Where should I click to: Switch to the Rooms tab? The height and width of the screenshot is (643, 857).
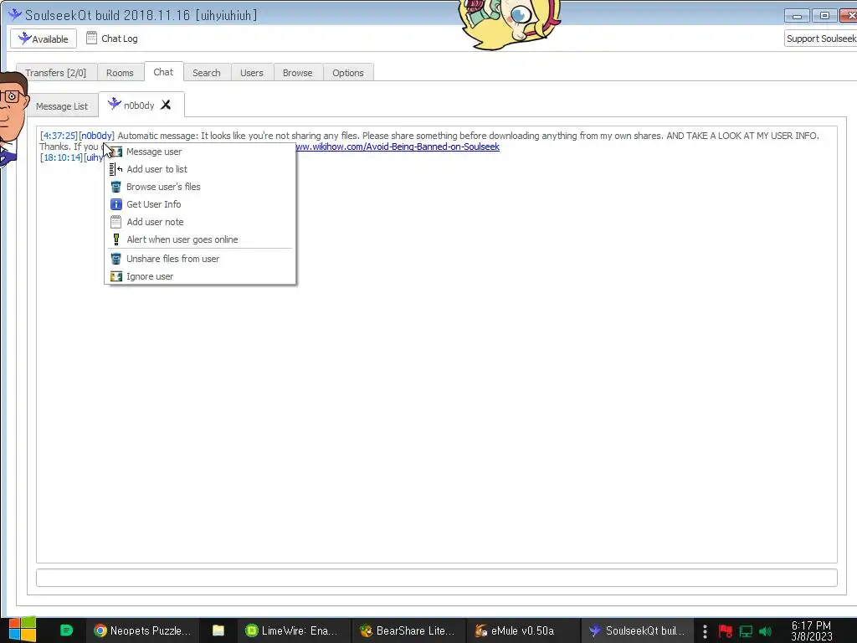(x=120, y=72)
